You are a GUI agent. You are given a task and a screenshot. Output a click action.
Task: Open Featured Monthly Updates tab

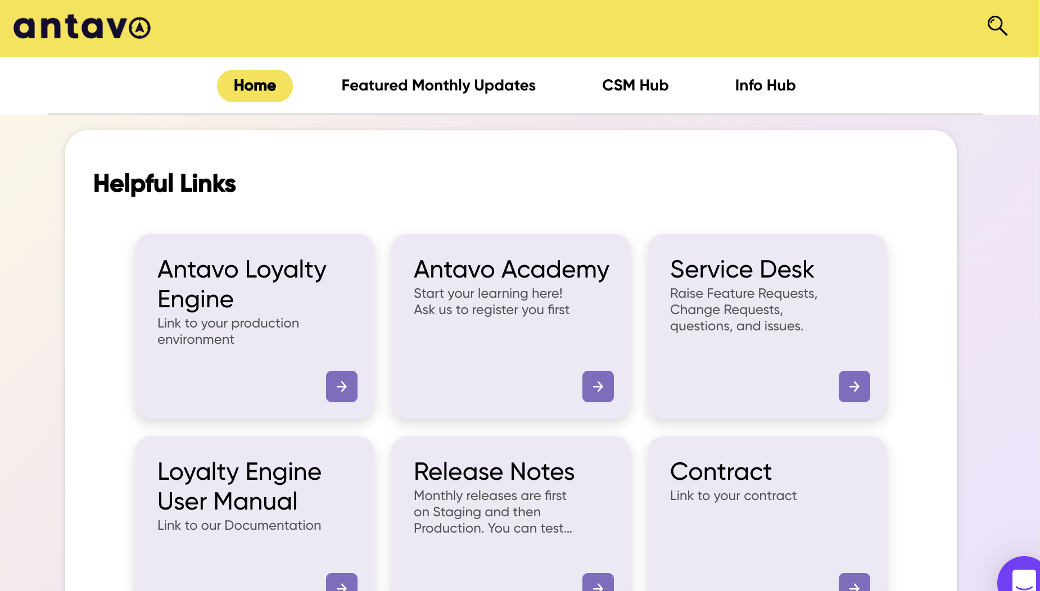point(438,85)
